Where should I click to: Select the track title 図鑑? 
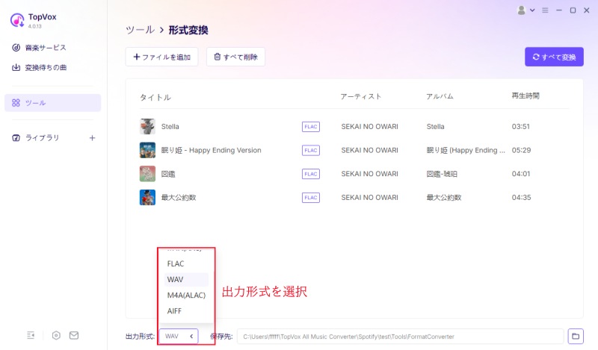coord(168,174)
